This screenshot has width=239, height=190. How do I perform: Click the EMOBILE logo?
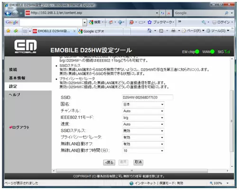tap(25, 46)
